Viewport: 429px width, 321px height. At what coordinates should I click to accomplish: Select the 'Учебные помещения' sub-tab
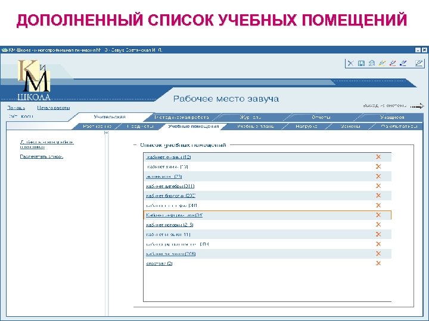pos(194,127)
